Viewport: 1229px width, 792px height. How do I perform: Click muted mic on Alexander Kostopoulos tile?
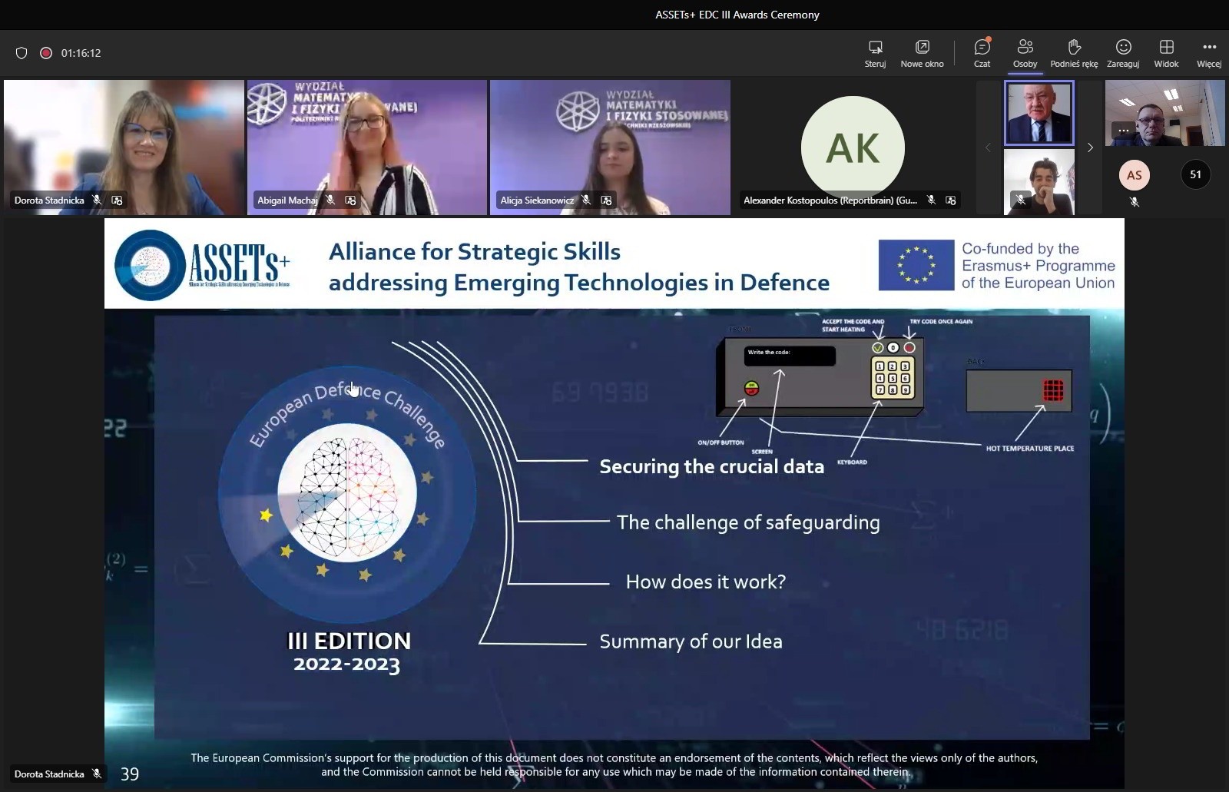pyautogui.click(x=931, y=200)
